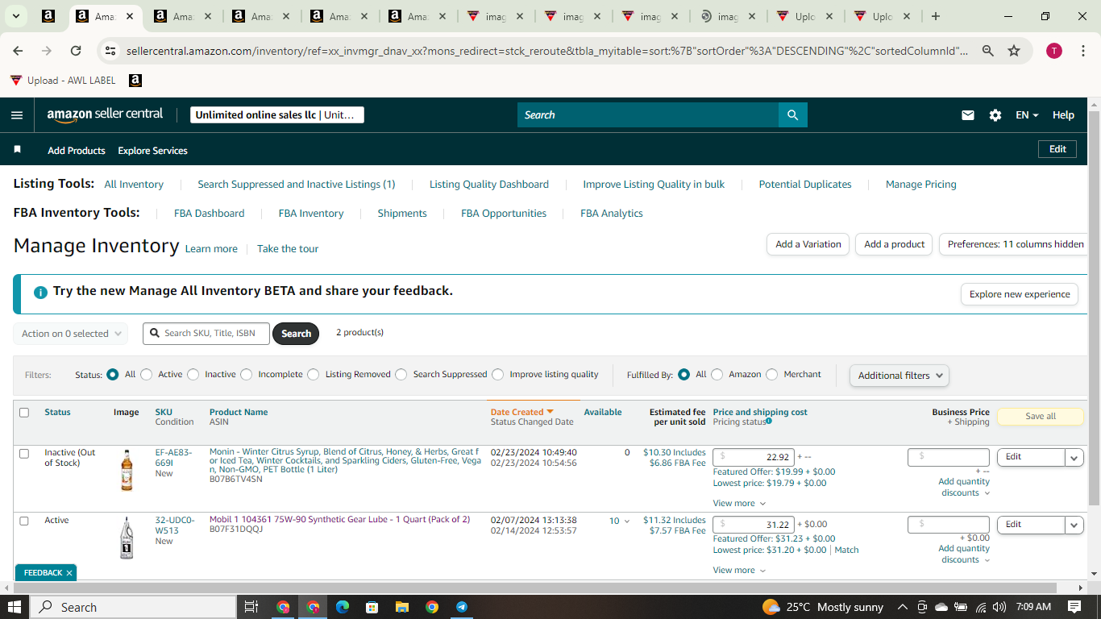Open the Chrome profile avatar
1101x619 pixels.
1054,51
